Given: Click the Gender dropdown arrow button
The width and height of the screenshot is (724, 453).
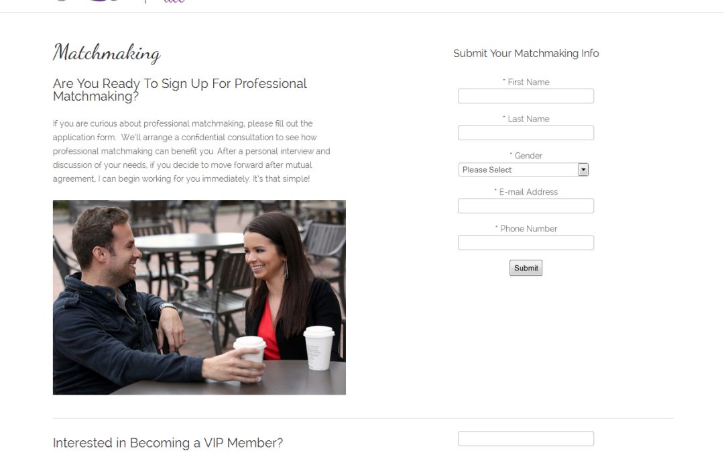Looking at the screenshot, I should pos(583,170).
